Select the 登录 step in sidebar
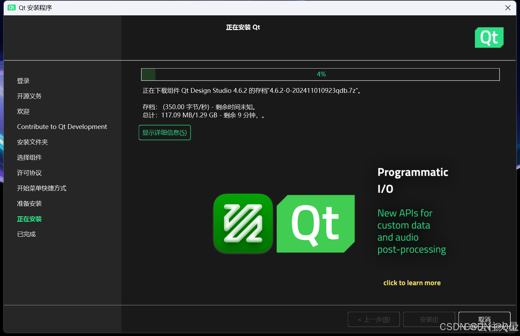This screenshot has width=520, height=336. coord(23,81)
